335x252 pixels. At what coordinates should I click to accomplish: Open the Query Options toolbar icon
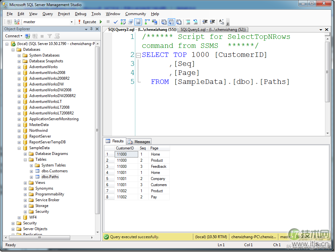tap(130, 22)
